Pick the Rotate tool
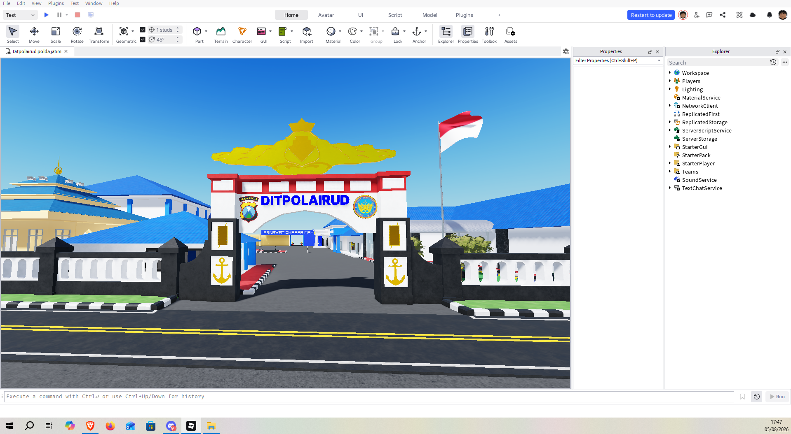Viewport: 791px width, 434px height. click(77, 35)
